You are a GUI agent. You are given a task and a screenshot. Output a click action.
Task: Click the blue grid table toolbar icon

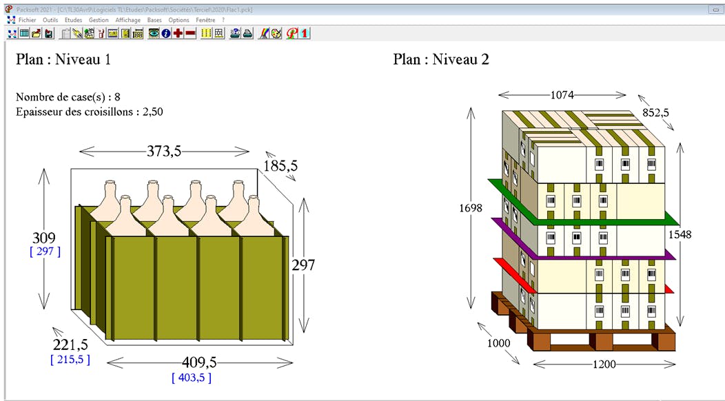point(24,33)
